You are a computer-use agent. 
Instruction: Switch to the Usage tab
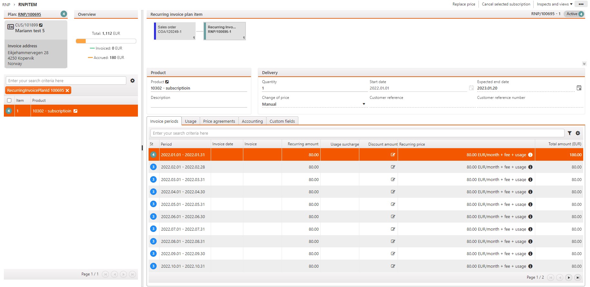pos(190,121)
